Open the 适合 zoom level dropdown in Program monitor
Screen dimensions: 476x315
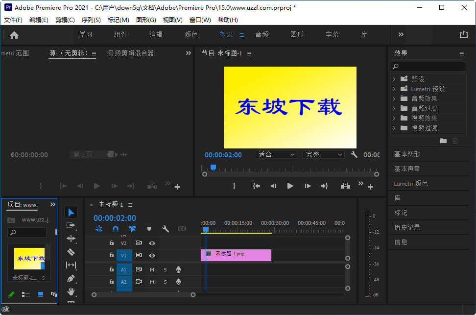(x=276, y=154)
